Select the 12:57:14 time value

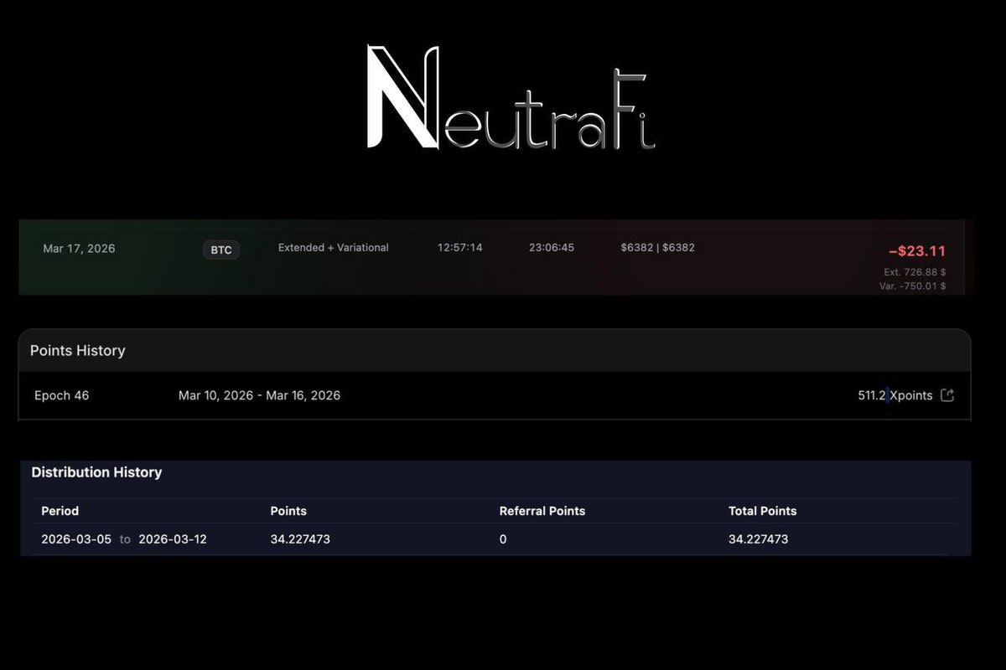coord(459,248)
